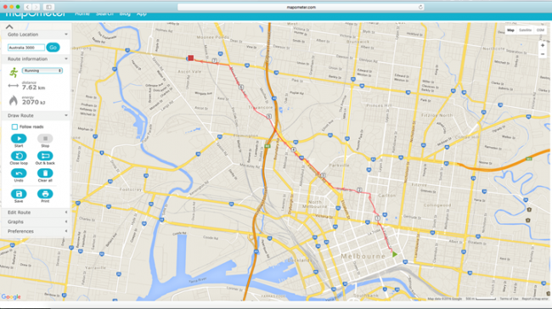Screen dimensions: 552x309
Task: Switch map to OSM layer
Action: click(x=540, y=31)
